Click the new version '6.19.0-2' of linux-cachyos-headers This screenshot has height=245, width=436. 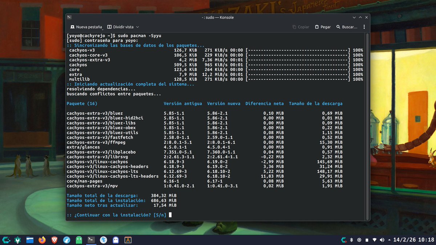218,167
